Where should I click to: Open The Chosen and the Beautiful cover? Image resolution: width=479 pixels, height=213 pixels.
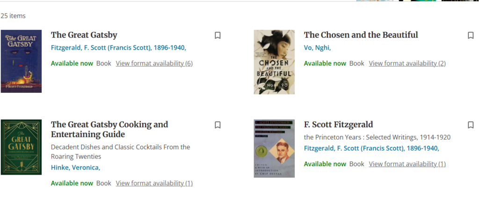click(x=274, y=62)
